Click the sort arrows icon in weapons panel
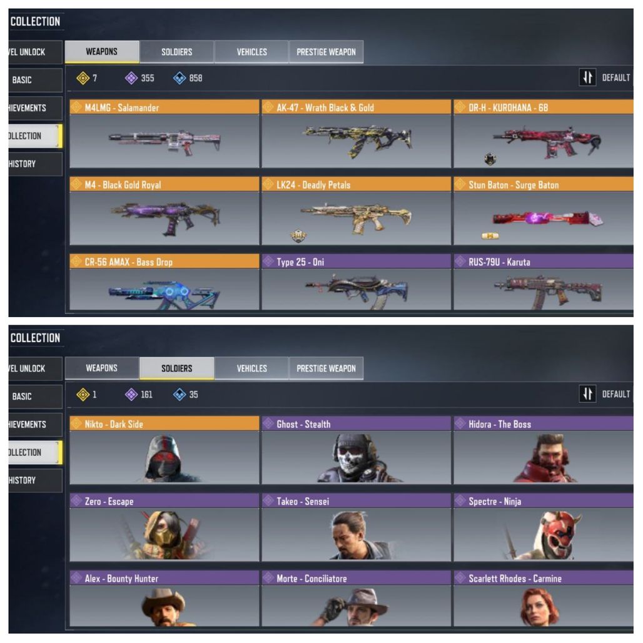643x643 pixels. coord(587,77)
